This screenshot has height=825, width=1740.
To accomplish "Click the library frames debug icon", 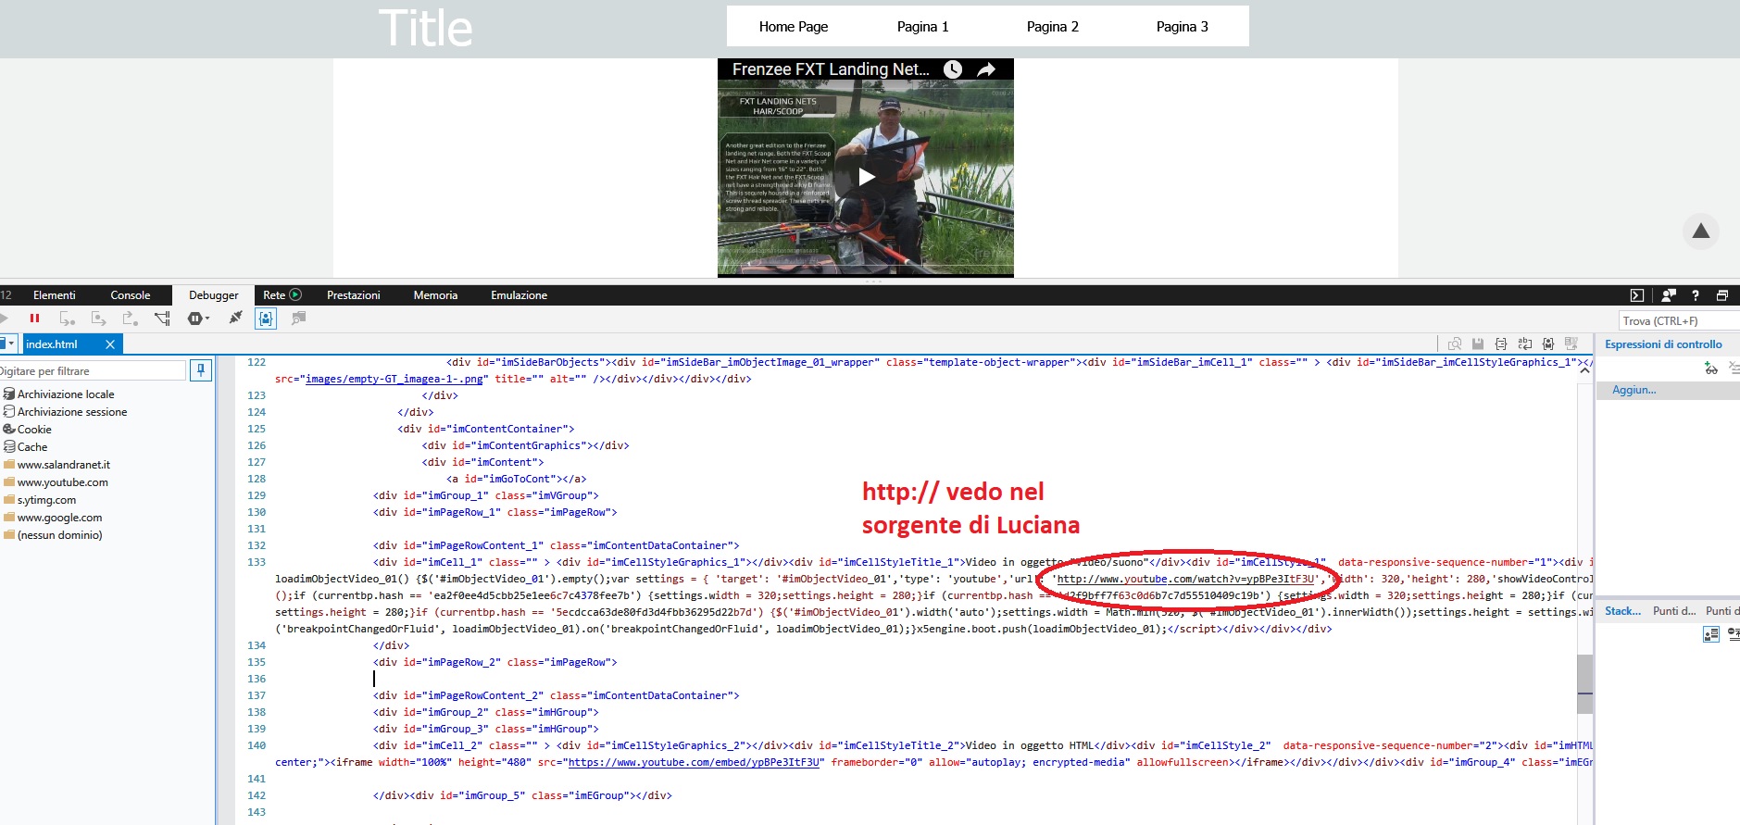I will click(x=298, y=319).
